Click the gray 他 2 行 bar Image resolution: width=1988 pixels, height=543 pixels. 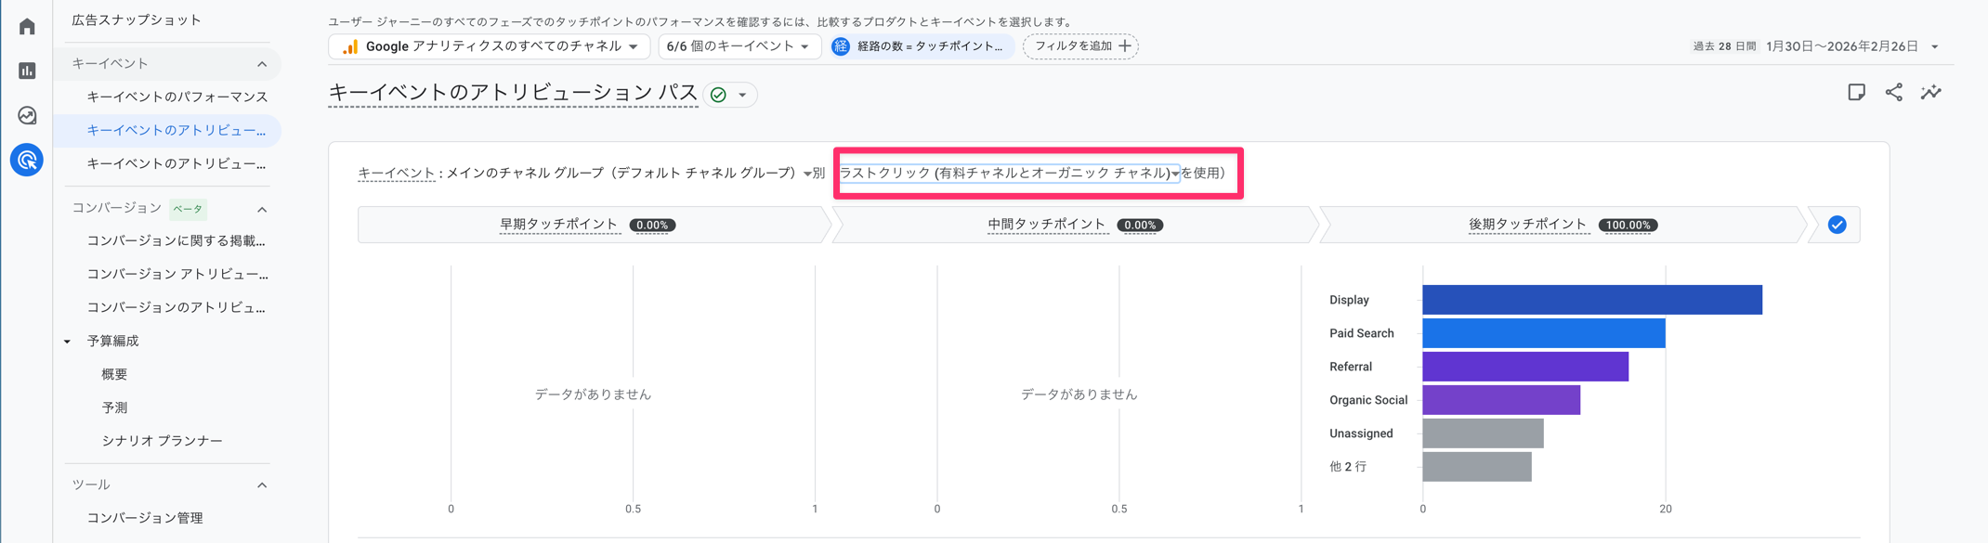1477,467
